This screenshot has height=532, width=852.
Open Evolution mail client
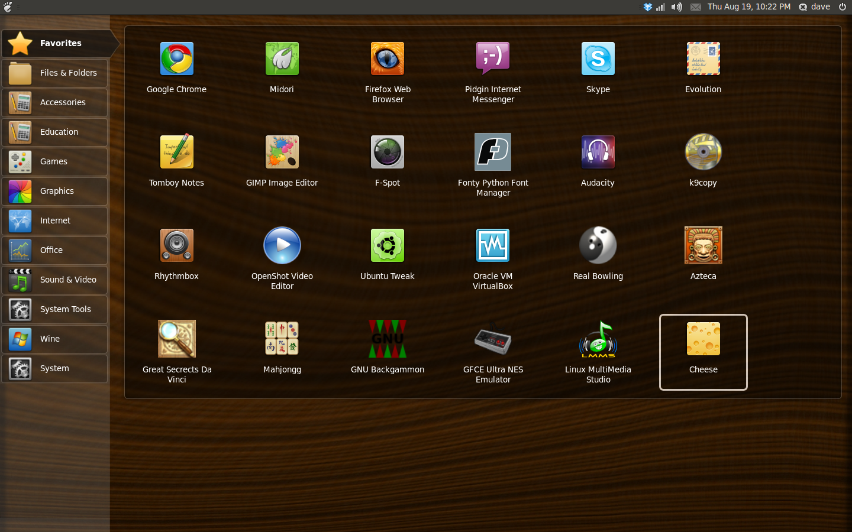point(703,67)
